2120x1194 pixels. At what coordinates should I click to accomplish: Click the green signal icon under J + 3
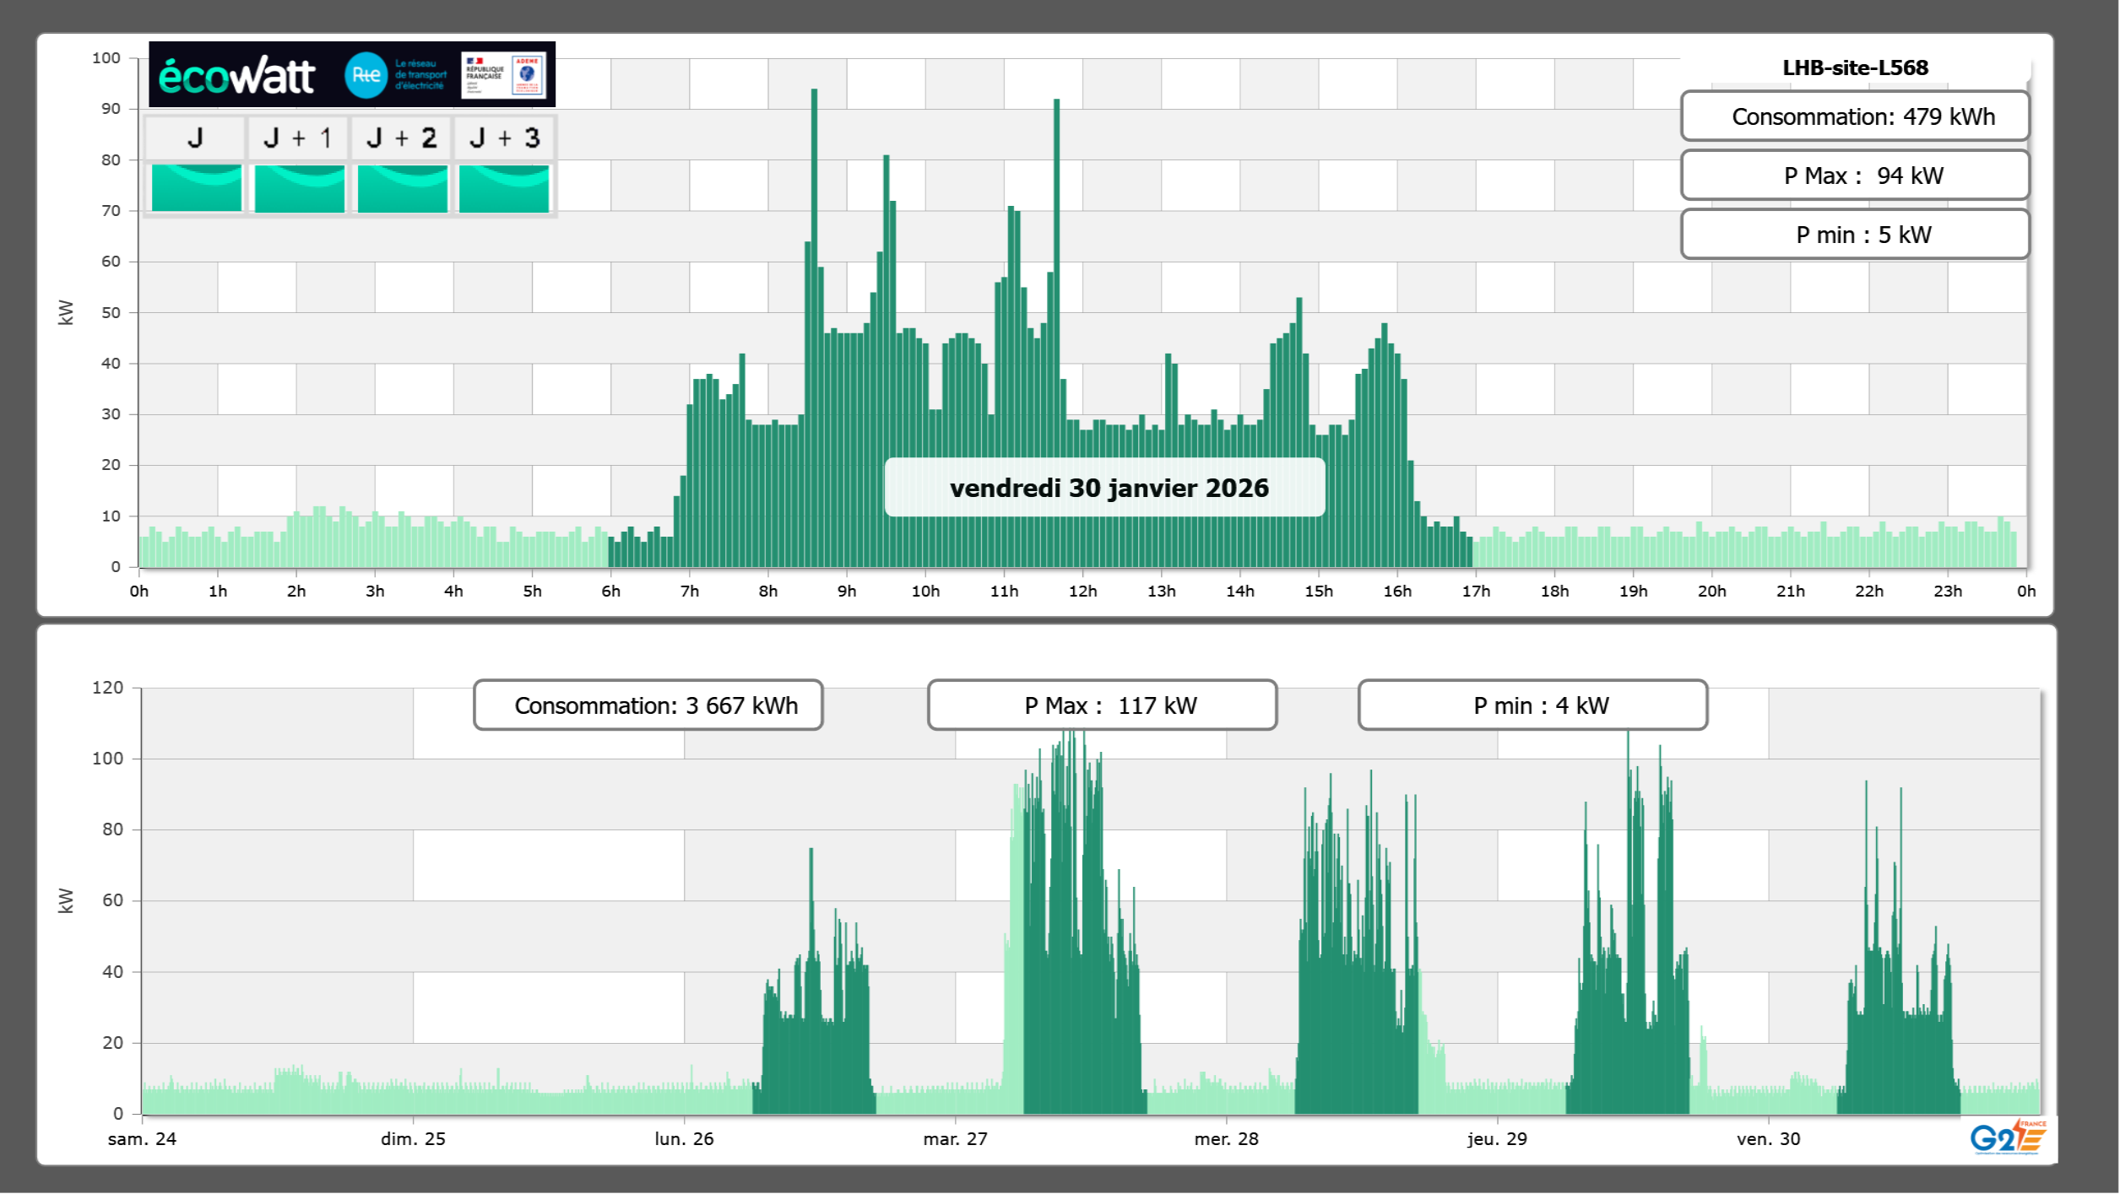click(x=504, y=188)
